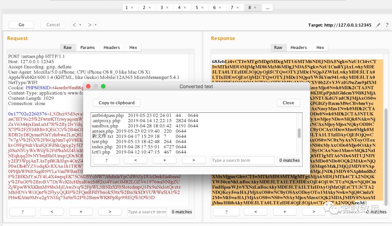Click Close button in Converted text dialog
The image size is (392, 226).
click(x=288, y=103)
